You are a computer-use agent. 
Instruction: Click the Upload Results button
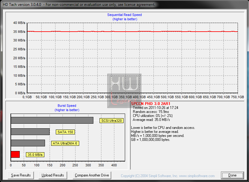pyautogui.click(x=53, y=175)
